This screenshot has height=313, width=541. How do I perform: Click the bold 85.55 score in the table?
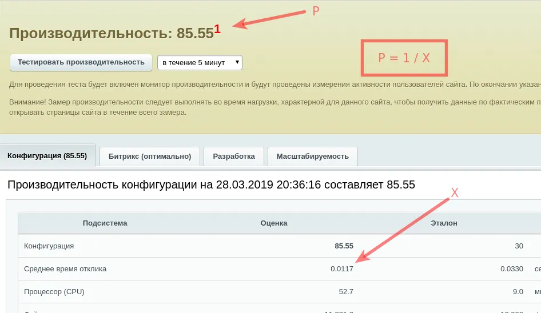pyautogui.click(x=344, y=246)
